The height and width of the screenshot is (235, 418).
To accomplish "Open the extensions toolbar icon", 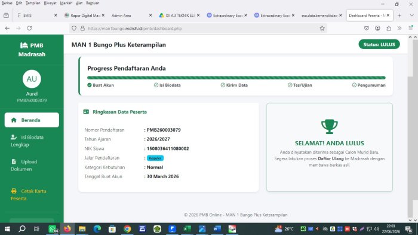I will coord(389,28).
